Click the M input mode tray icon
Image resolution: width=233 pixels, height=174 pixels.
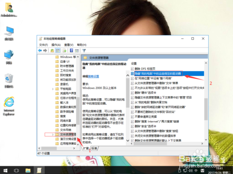(x=202, y=171)
